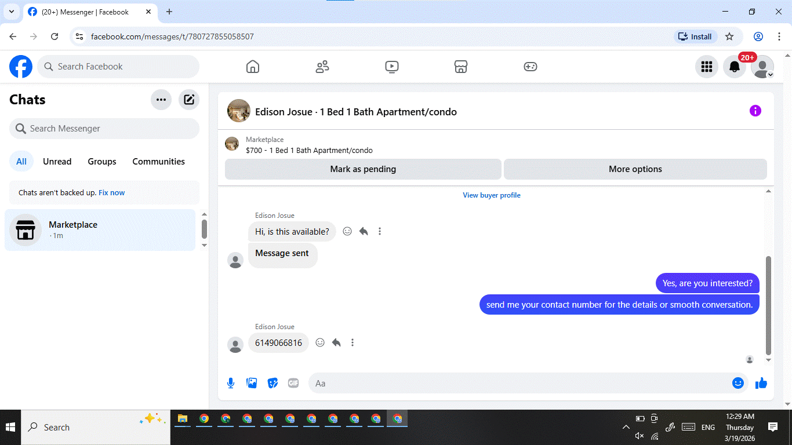The width and height of the screenshot is (792, 445).
Task: Open a new browser tab
Action: tap(169, 12)
